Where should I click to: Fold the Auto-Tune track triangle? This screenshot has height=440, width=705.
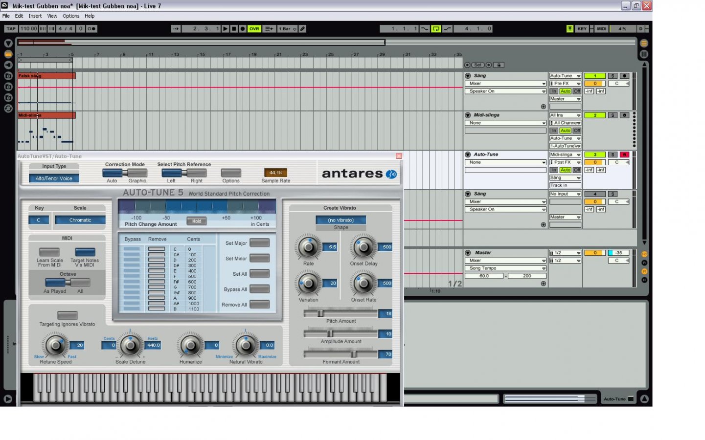tap(468, 154)
